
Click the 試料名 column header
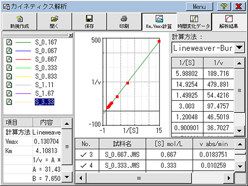[122, 144]
